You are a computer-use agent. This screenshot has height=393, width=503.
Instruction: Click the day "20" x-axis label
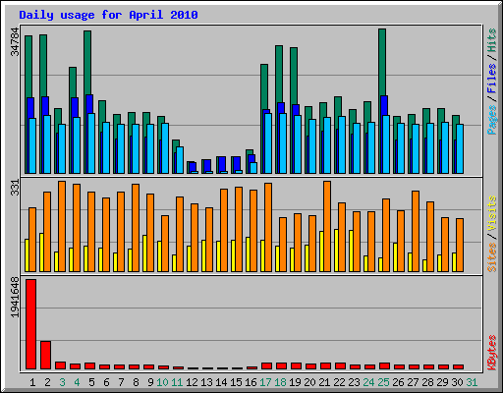click(x=309, y=382)
